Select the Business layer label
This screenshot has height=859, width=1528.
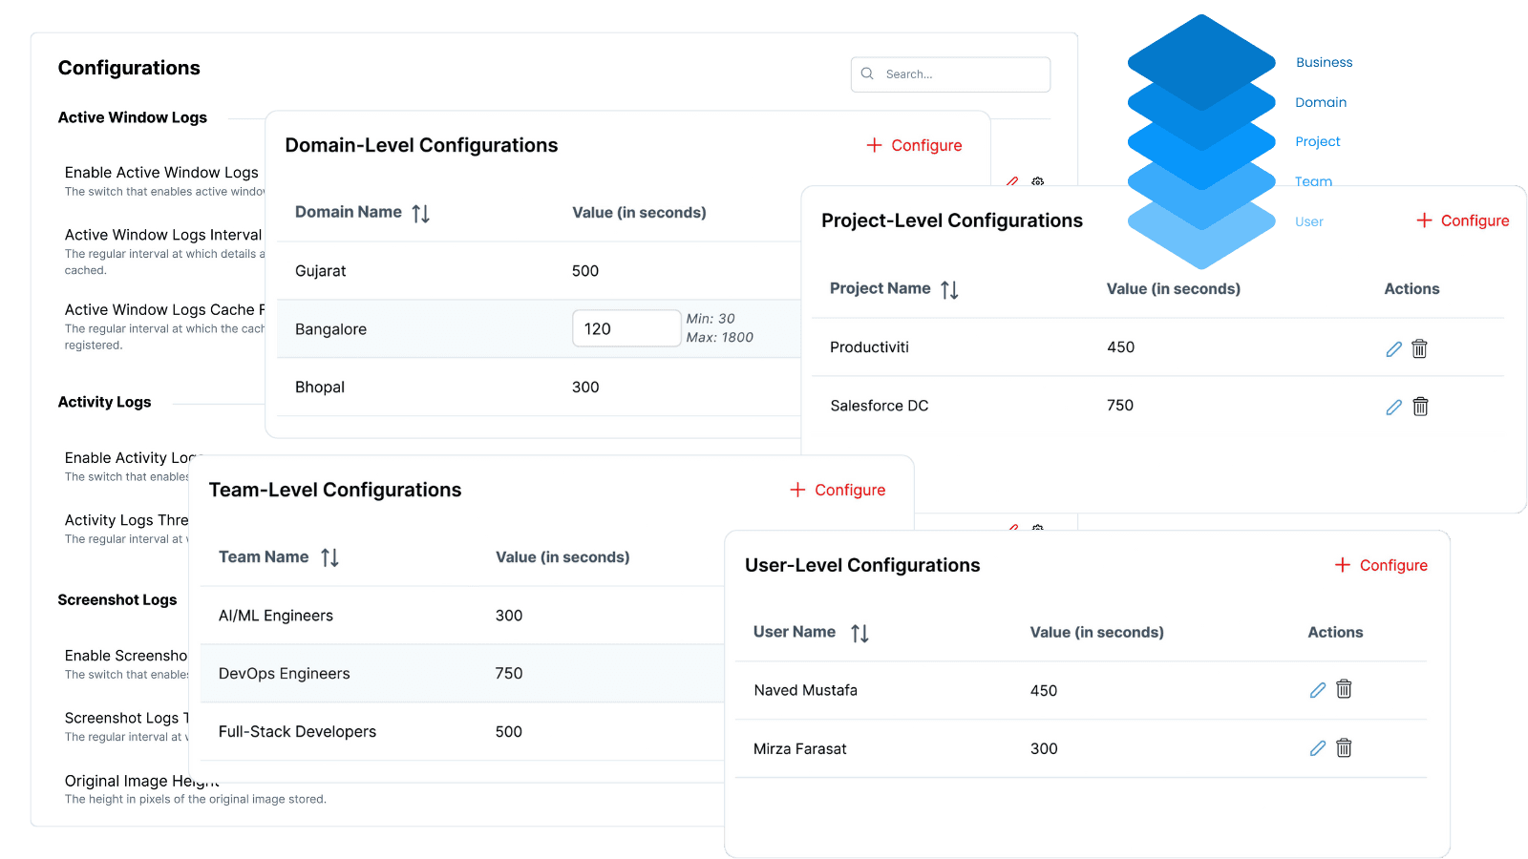click(1324, 62)
